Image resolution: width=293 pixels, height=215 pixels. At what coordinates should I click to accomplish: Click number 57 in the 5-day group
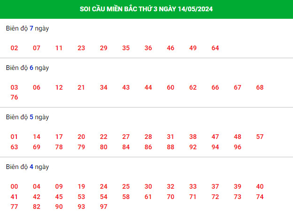tap(260, 137)
